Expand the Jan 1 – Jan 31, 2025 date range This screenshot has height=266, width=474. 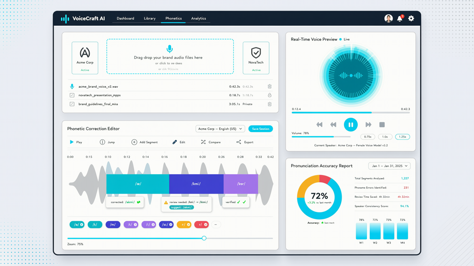pyautogui.click(x=389, y=166)
